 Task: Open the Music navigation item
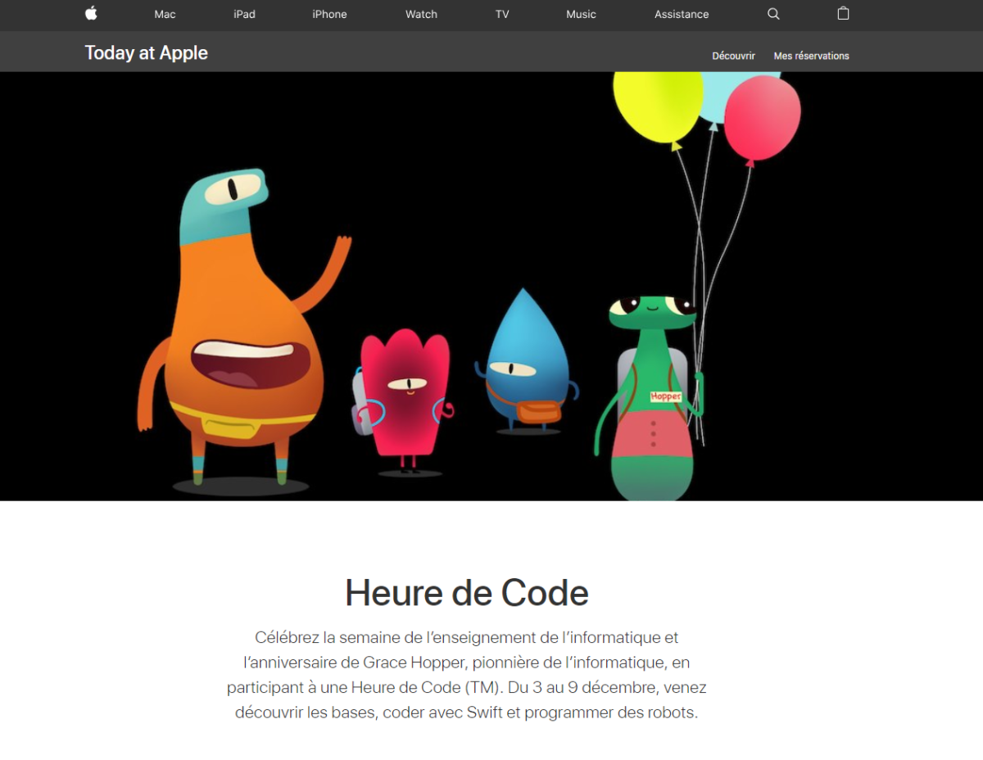(x=581, y=14)
